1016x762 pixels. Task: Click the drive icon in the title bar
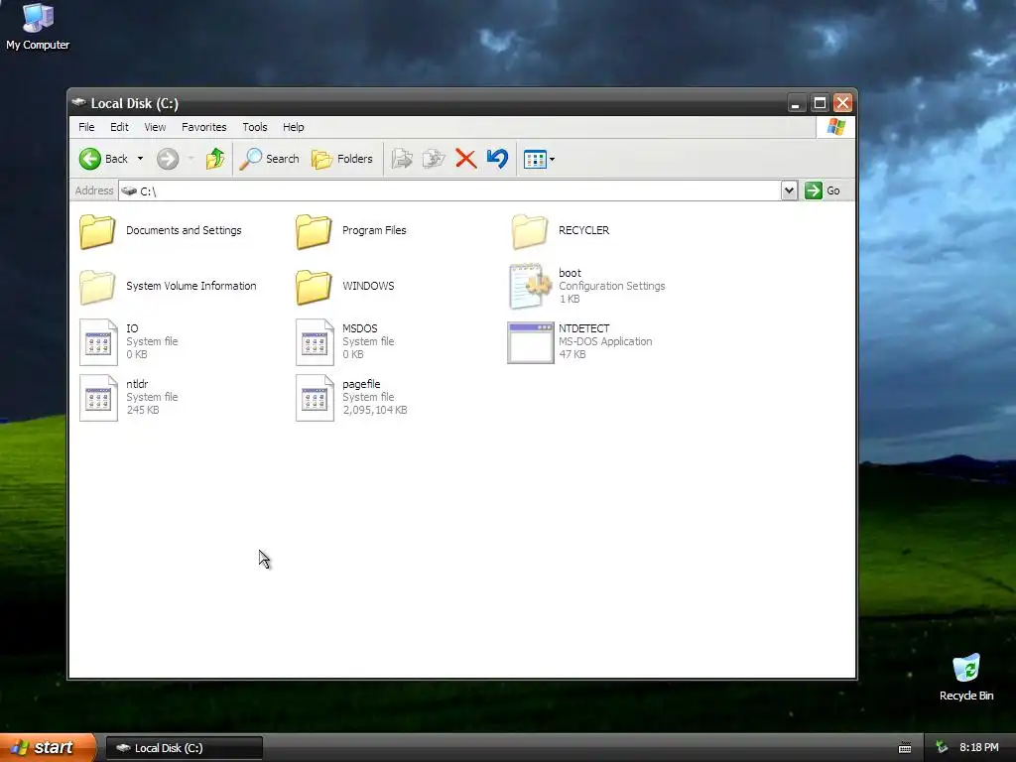click(x=79, y=102)
